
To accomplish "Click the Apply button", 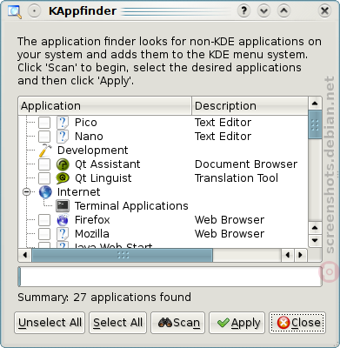I will [x=237, y=323].
